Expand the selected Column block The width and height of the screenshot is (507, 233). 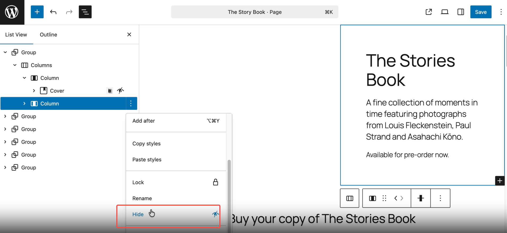tap(24, 103)
